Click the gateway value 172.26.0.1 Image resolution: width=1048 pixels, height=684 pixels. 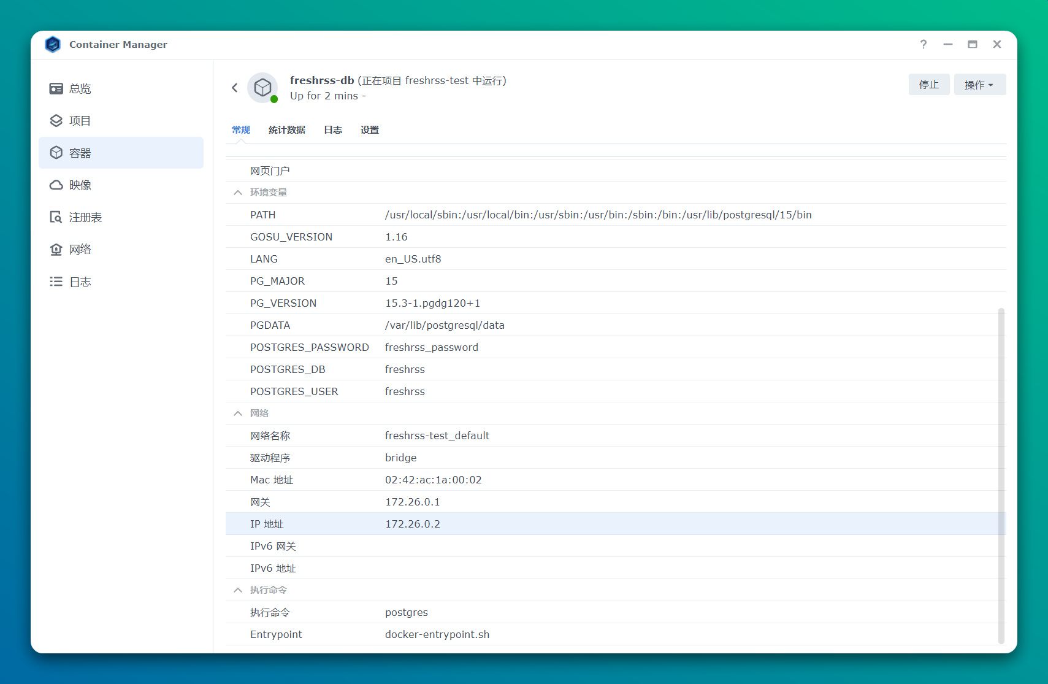(413, 502)
